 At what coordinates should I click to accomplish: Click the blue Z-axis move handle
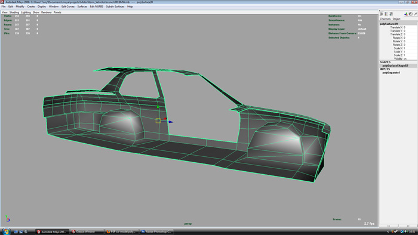[171, 122]
